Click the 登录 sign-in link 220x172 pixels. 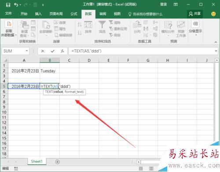point(163,4)
